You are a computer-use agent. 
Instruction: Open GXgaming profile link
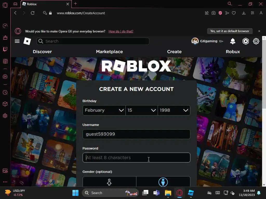click(207, 41)
